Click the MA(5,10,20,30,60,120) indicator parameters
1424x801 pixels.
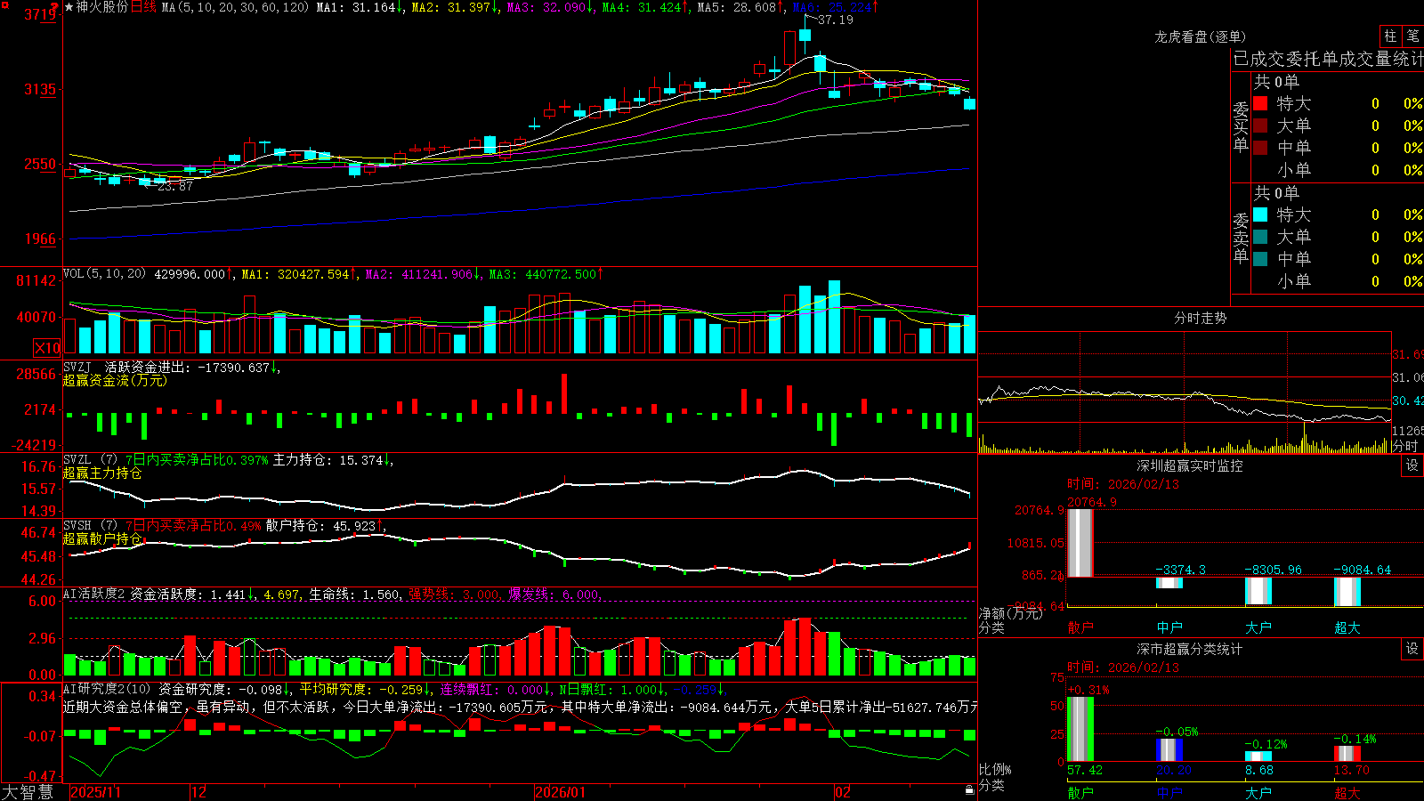click(235, 7)
